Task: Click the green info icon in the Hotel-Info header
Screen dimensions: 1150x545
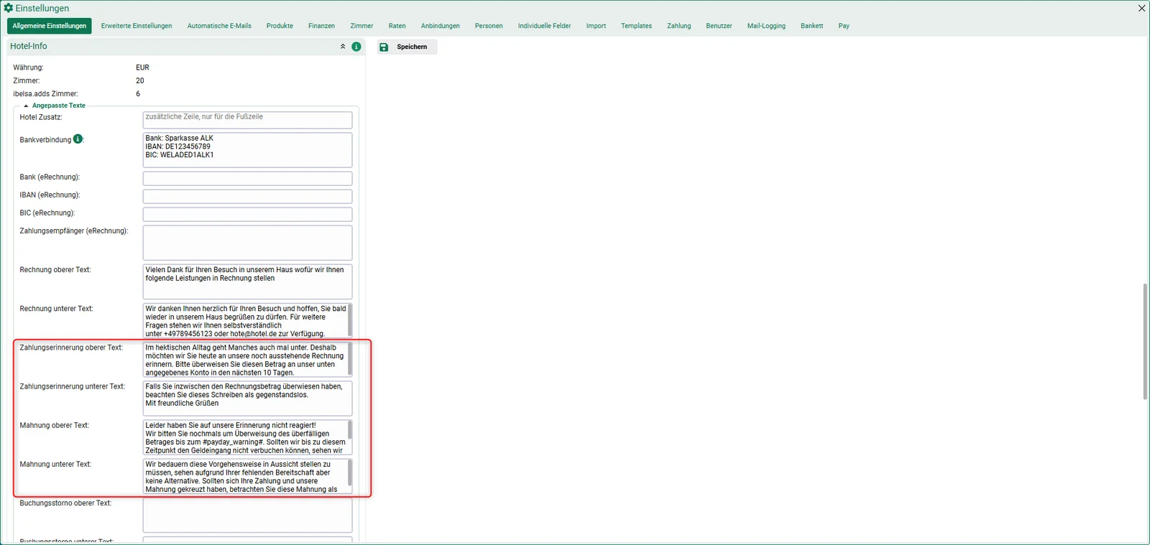Action: [x=356, y=46]
